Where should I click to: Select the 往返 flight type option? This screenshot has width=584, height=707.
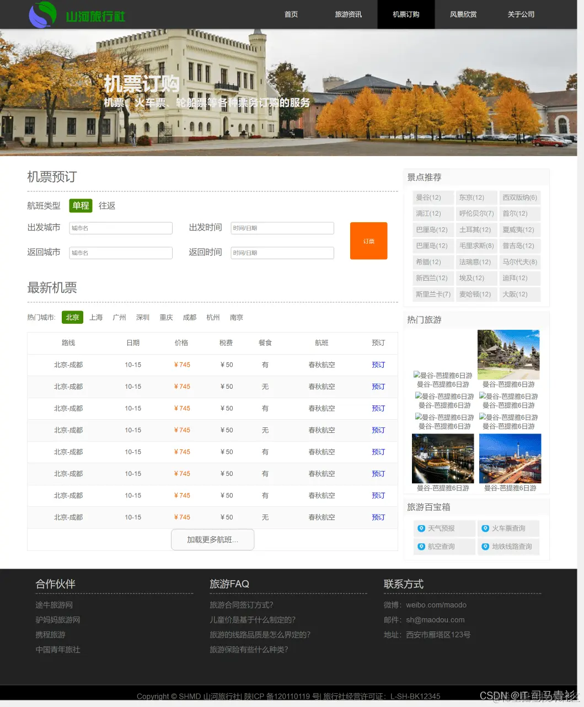[106, 205]
